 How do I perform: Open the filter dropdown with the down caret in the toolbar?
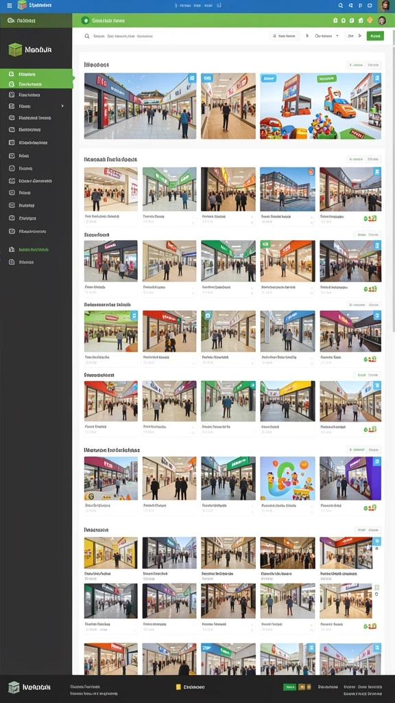pyautogui.click(x=327, y=36)
